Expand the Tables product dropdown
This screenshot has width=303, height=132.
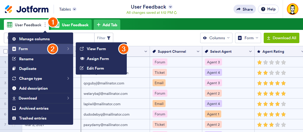tap(74, 9)
